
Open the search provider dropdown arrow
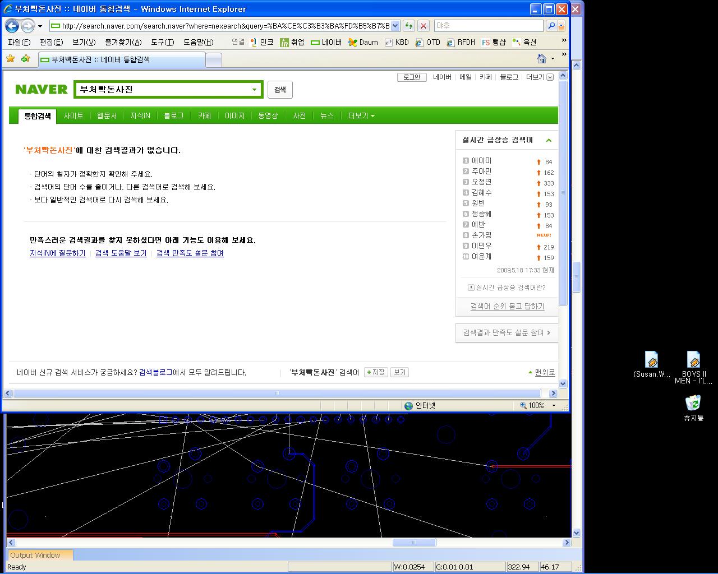[x=561, y=26]
